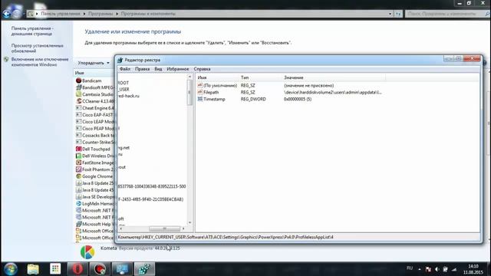Select the Java SE Development Kit icon

coord(78,197)
